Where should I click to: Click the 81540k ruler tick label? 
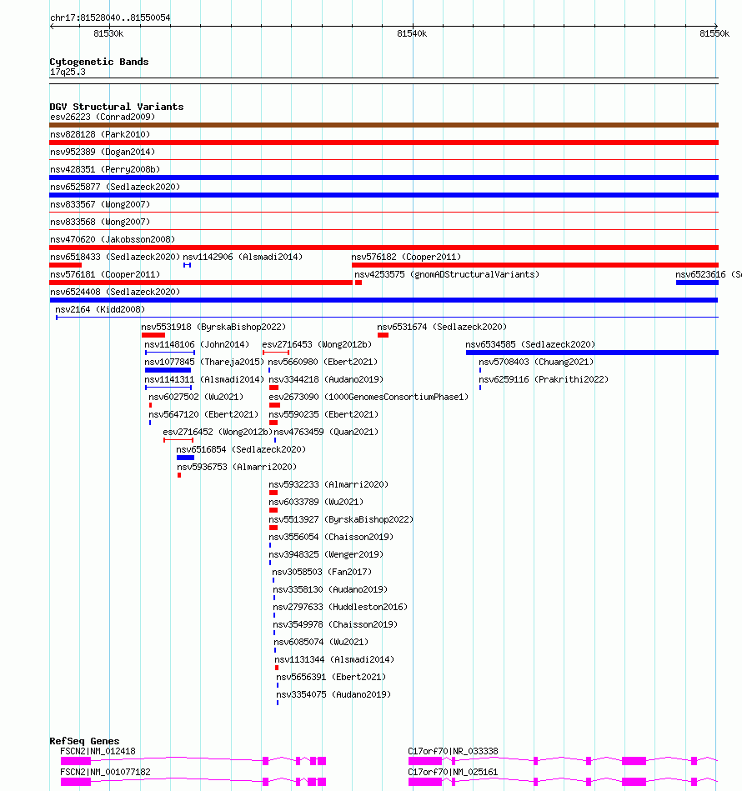point(412,34)
